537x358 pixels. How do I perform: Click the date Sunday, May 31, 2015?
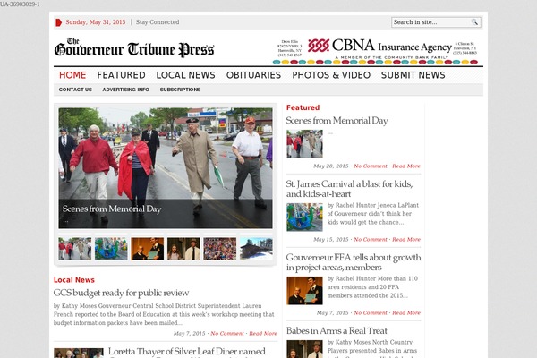coord(96,22)
